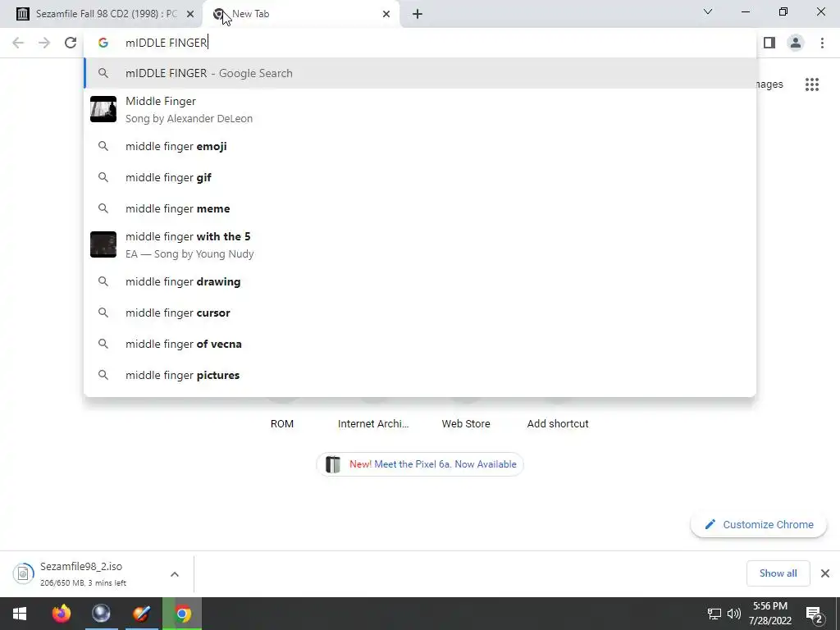Click Add shortcut
This screenshot has width=840, height=630.
[557, 423]
